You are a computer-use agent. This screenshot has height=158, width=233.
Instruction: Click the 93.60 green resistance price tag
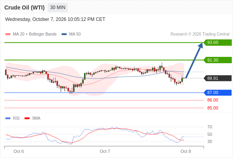click(x=218, y=43)
